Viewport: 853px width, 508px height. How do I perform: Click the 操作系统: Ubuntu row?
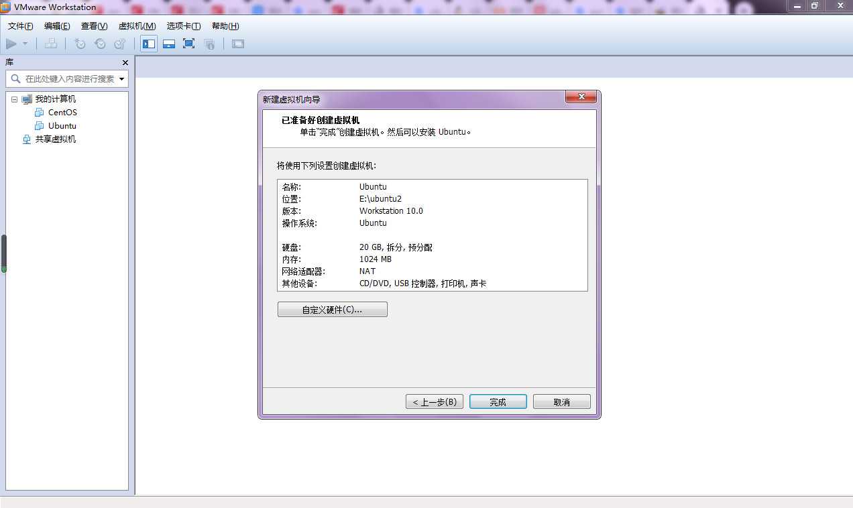click(x=433, y=223)
